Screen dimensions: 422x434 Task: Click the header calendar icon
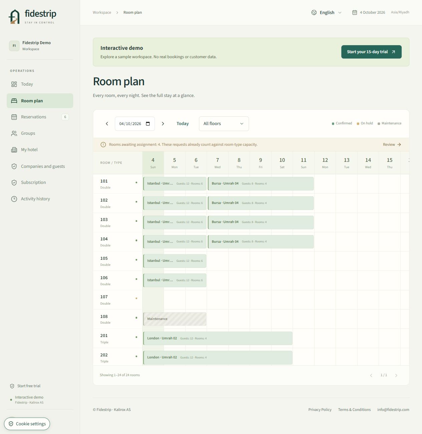(x=355, y=12)
